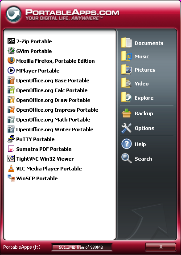Click the Mozilla Firefox icon
The width and height of the screenshot is (181, 255).
click(x=11, y=61)
